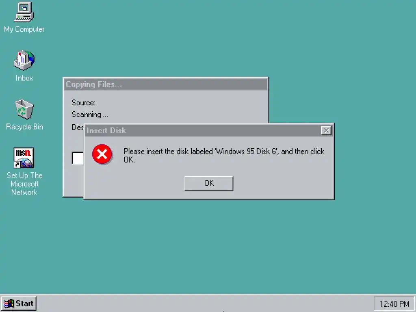Click the Windows flag logo on Start
The image size is (416, 312).
(9, 303)
